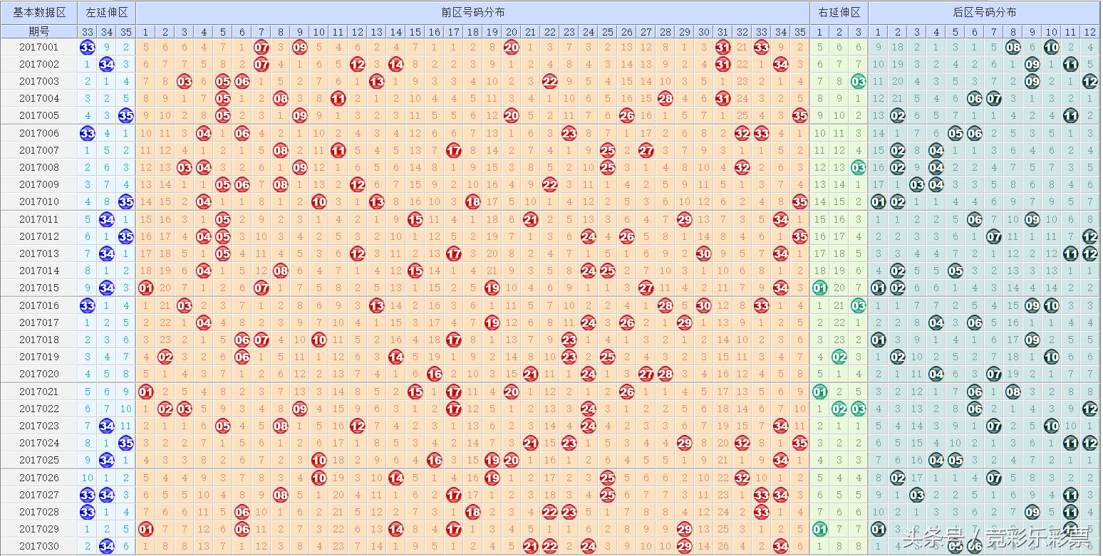This screenshot has height=556, width=1103.
Task: Select dark ball 07 in row 2017012 back zone
Action: click(993, 236)
